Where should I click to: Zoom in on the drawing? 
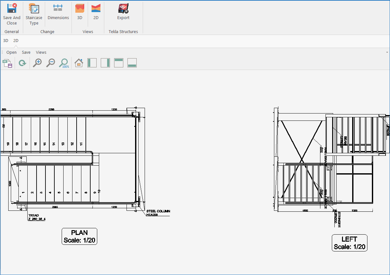tap(38, 63)
